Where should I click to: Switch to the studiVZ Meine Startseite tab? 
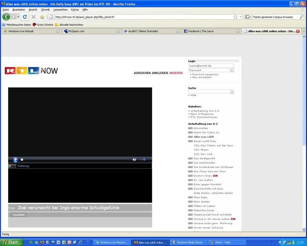[151, 31]
